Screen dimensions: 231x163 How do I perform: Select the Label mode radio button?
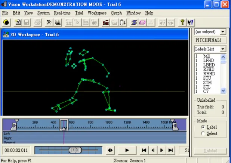click(x=203, y=127)
